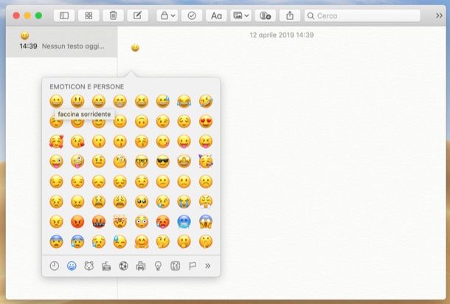Insert the blue cold face emoji
450x304 pixels.
coord(184,222)
